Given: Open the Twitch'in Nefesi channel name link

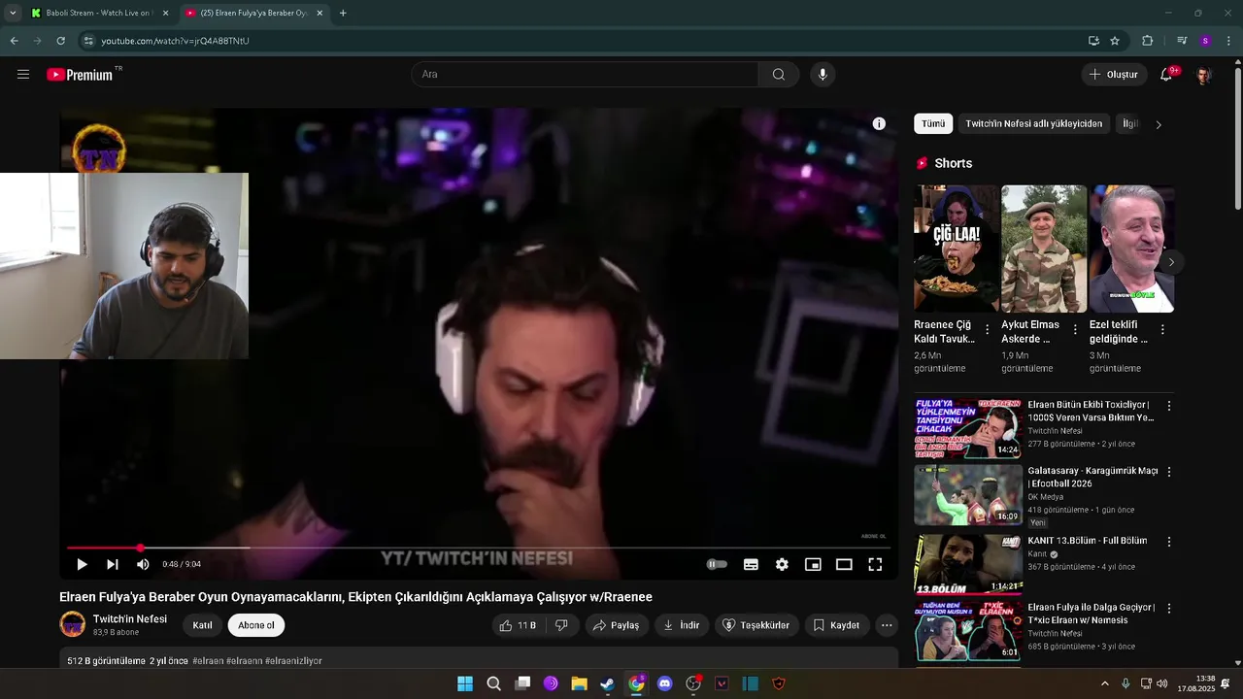Looking at the screenshot, I should [x=130, y=618].
